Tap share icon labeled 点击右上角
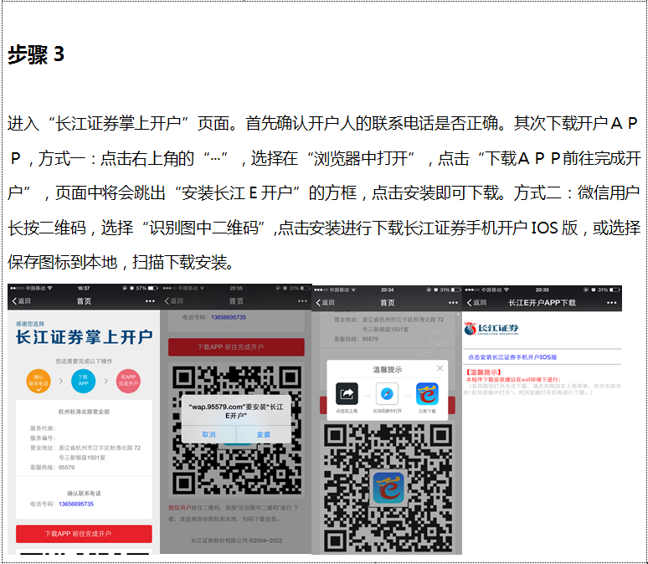648x564 pixels. coord(347,394)
